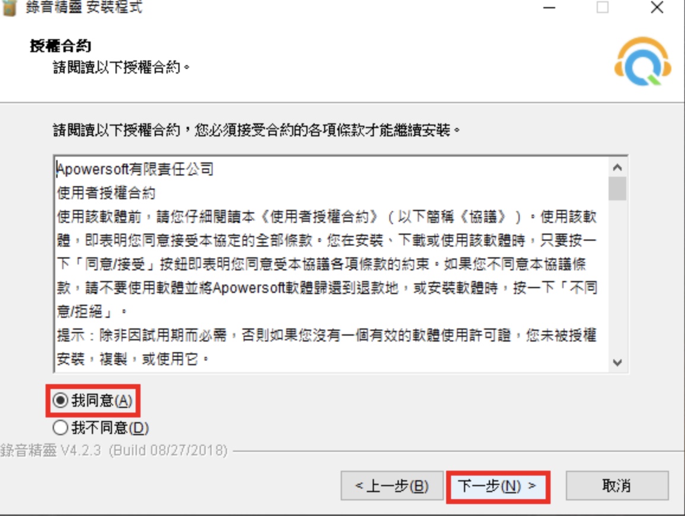Click the 錄音精靈 V4.2.3 build label

(x=114, y=451)
